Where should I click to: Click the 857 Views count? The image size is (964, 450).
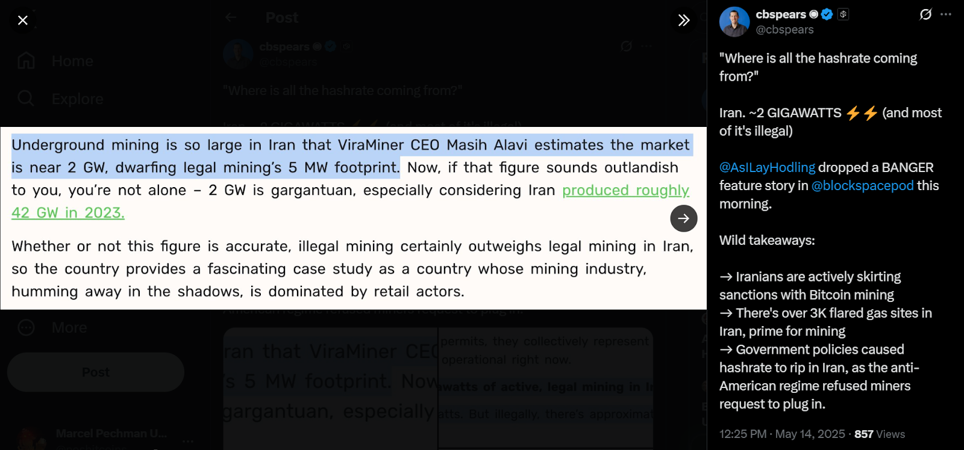(x=879, y=434)
